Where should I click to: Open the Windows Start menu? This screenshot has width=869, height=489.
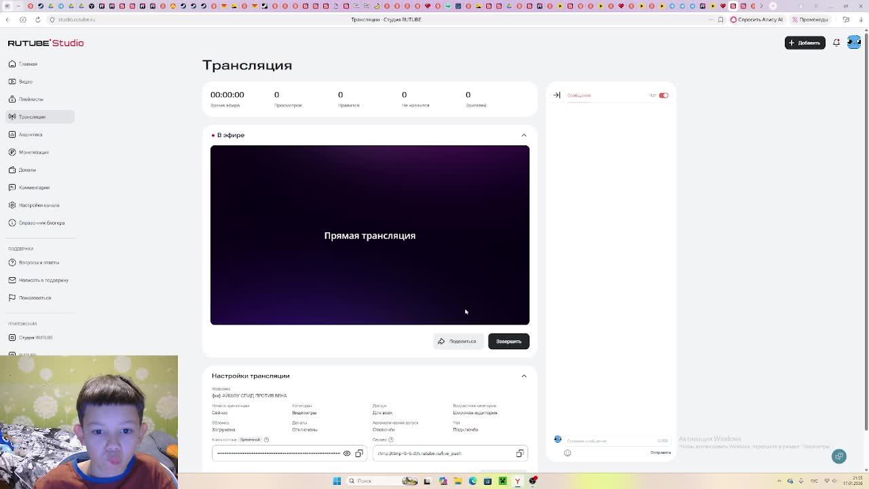[337, 481]
